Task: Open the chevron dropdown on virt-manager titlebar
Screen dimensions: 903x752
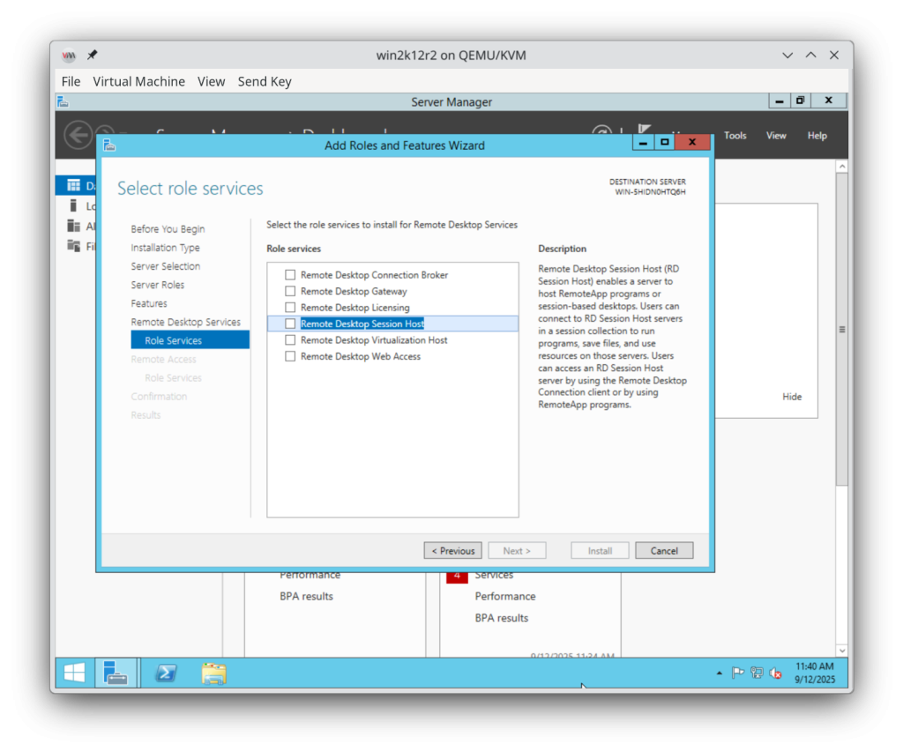Action: (787, 55)
